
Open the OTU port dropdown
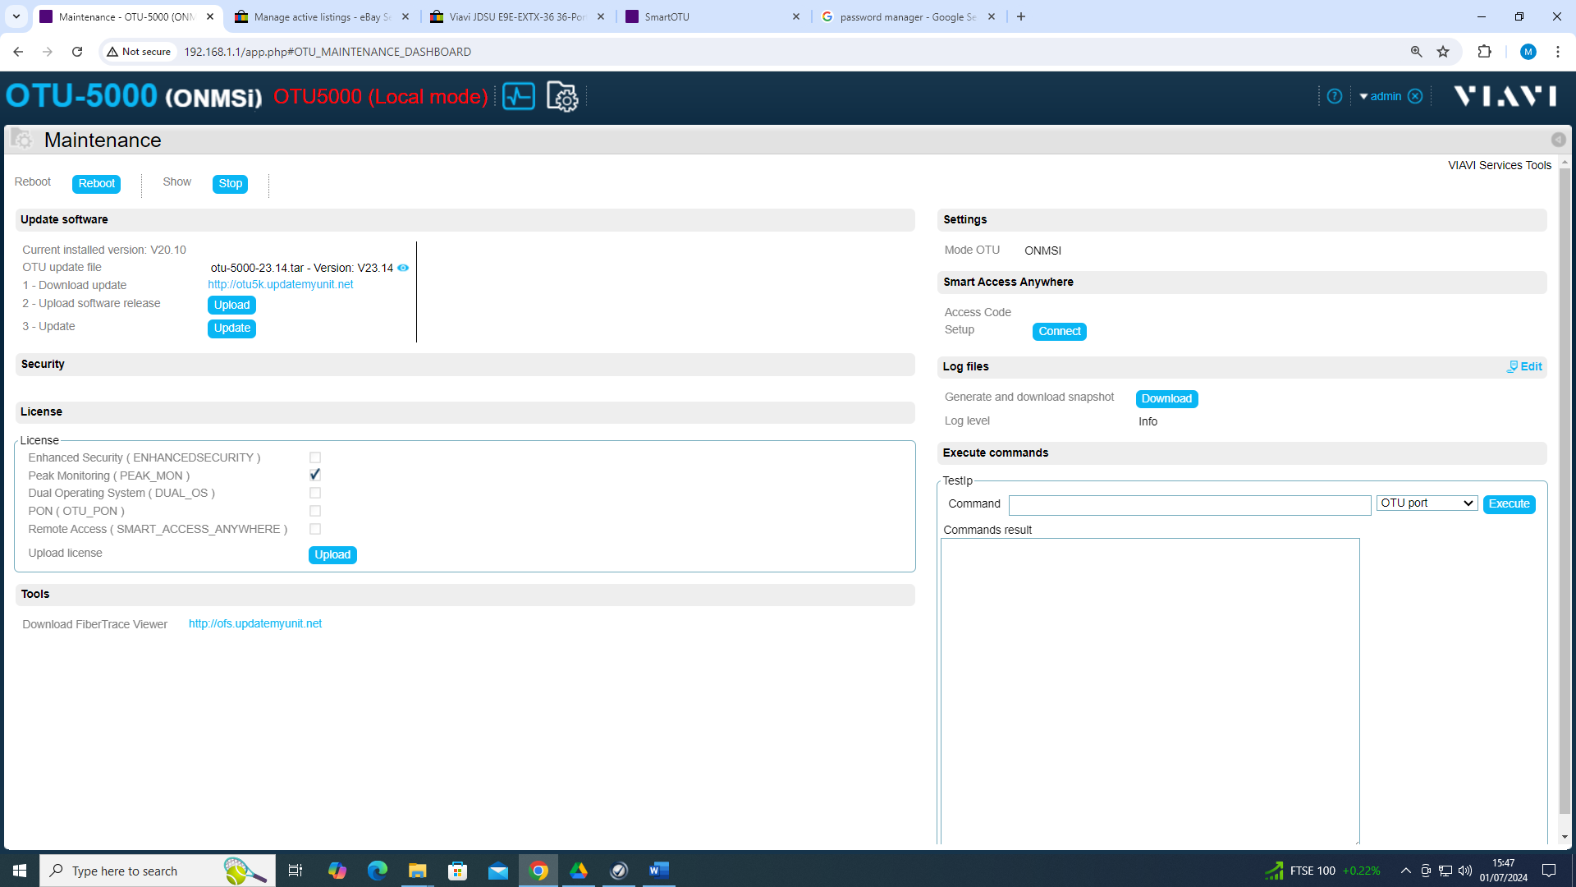pos(1427,503)
